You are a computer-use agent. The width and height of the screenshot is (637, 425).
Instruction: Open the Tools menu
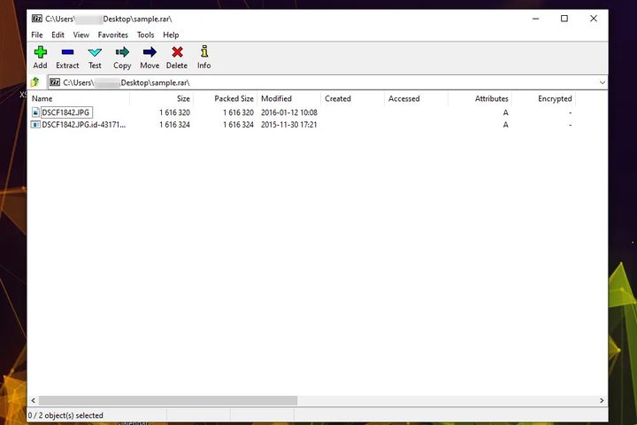pos(145,35)
